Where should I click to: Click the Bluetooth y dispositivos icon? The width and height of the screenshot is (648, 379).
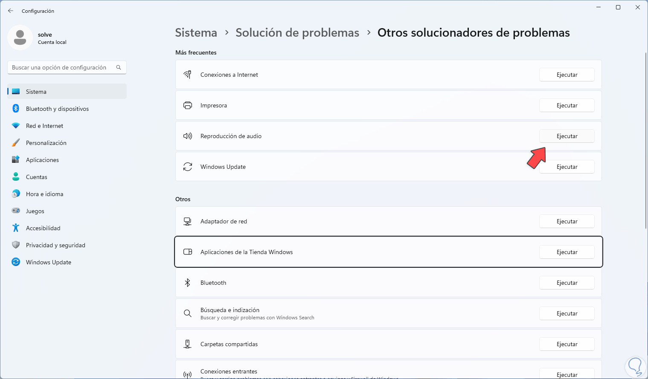click(x=16, y=109)
